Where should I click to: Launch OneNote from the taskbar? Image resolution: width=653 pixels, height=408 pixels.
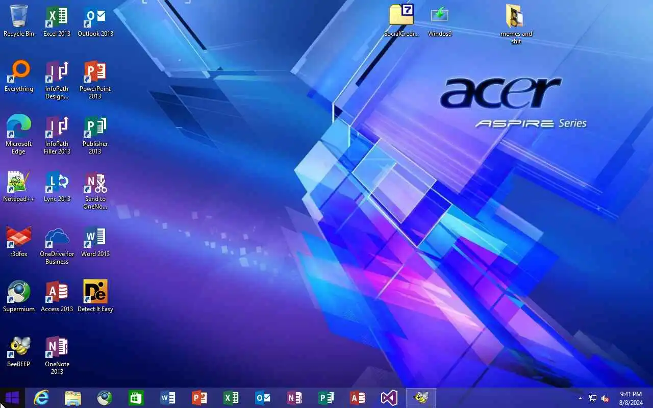pos(294,398)
